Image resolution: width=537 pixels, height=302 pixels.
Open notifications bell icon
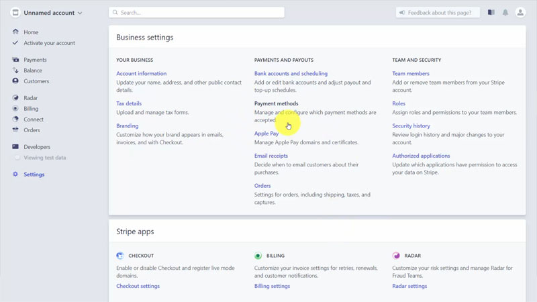505,13
